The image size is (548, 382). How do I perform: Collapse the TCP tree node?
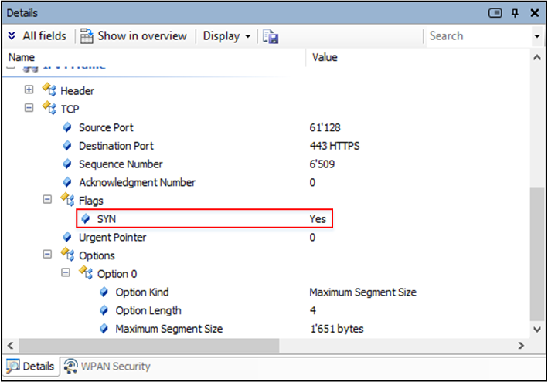pyautogui.click(x=29, y=109)
